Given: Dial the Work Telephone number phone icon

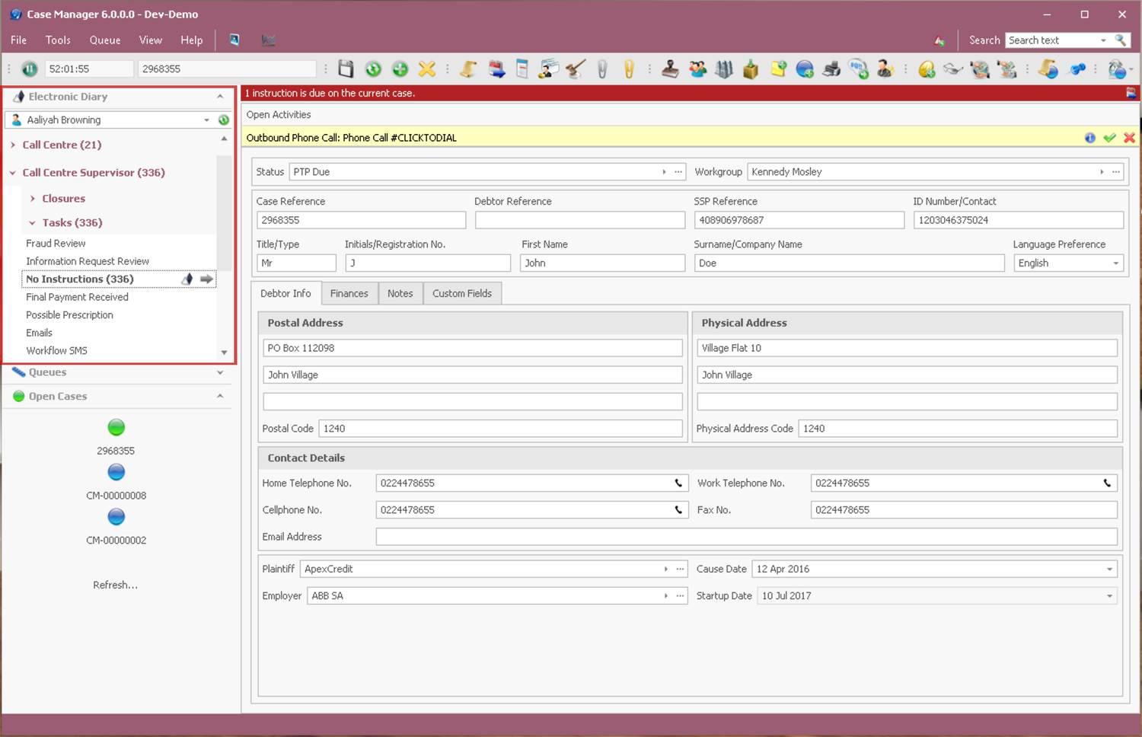Looking at the screenshot, I should 1107,483.
